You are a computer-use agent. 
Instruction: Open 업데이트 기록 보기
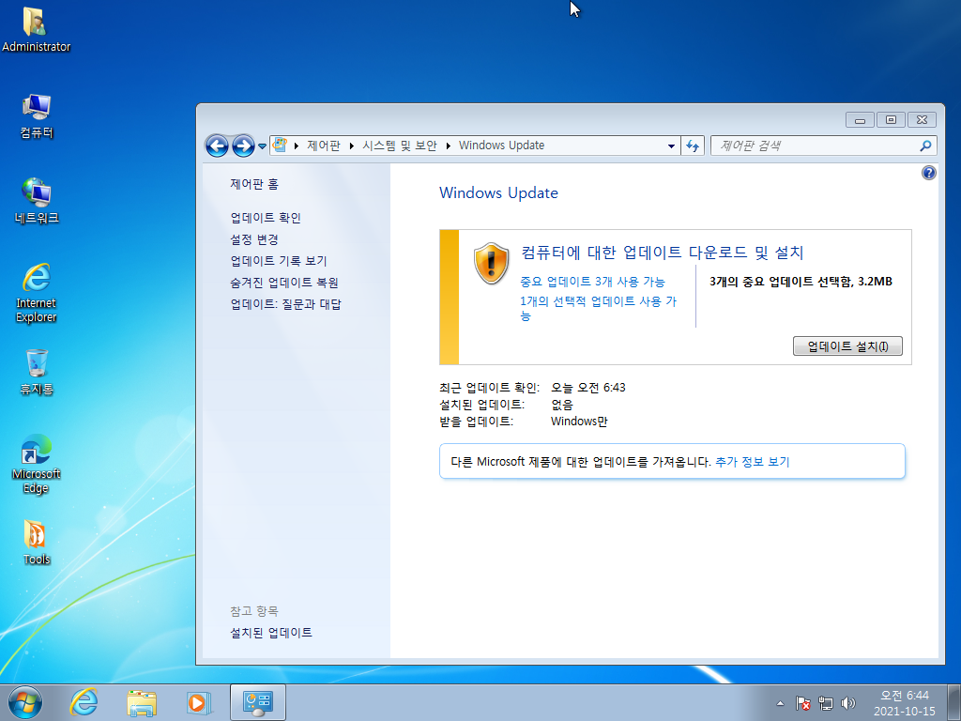tap(278, 261)
